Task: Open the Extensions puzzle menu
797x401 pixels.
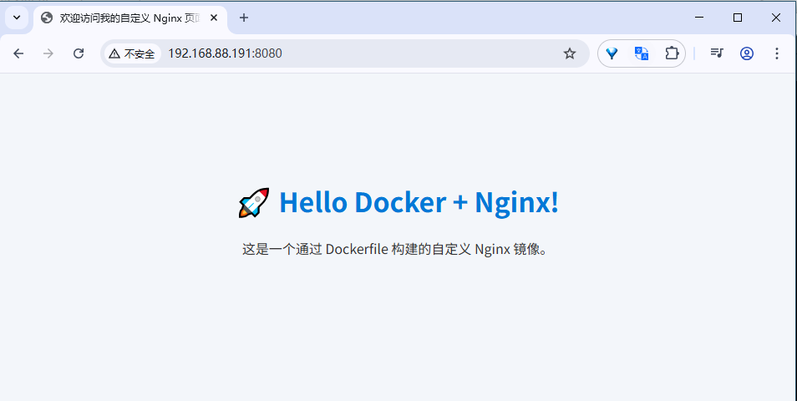Action: pyautogui.click(x=672, y=53)
